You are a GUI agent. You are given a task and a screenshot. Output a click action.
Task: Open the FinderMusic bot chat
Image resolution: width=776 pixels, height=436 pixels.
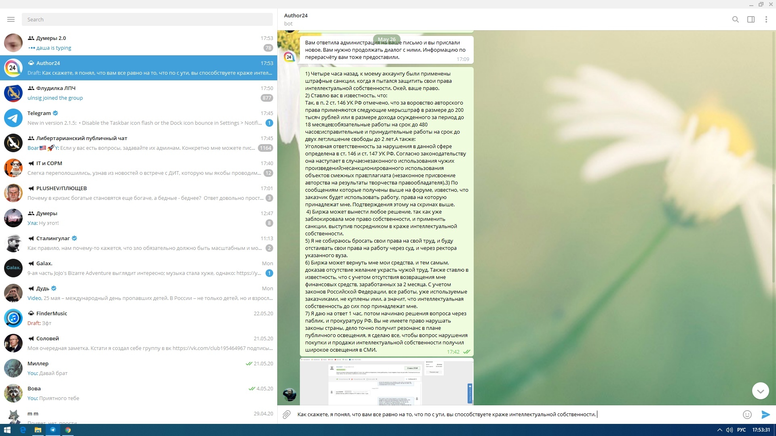[139, 318]
